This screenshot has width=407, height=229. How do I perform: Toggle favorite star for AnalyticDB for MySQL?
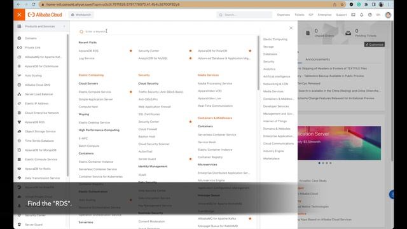click(190, 59)
